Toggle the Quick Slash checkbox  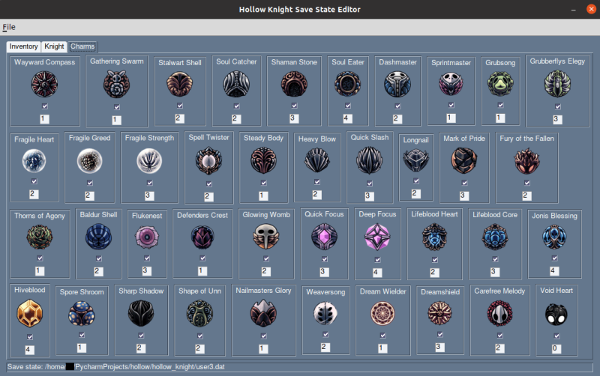[369, 183]
